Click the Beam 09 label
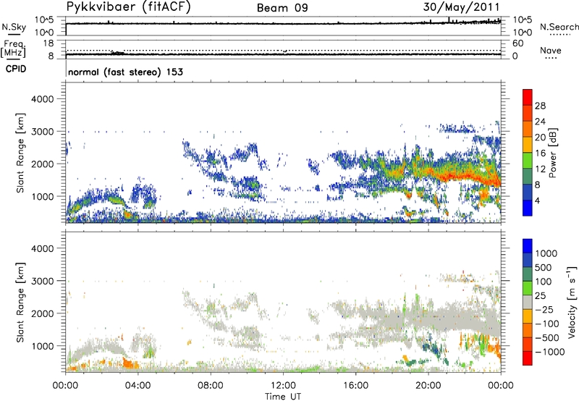579x401 pixels. [282, 8]
